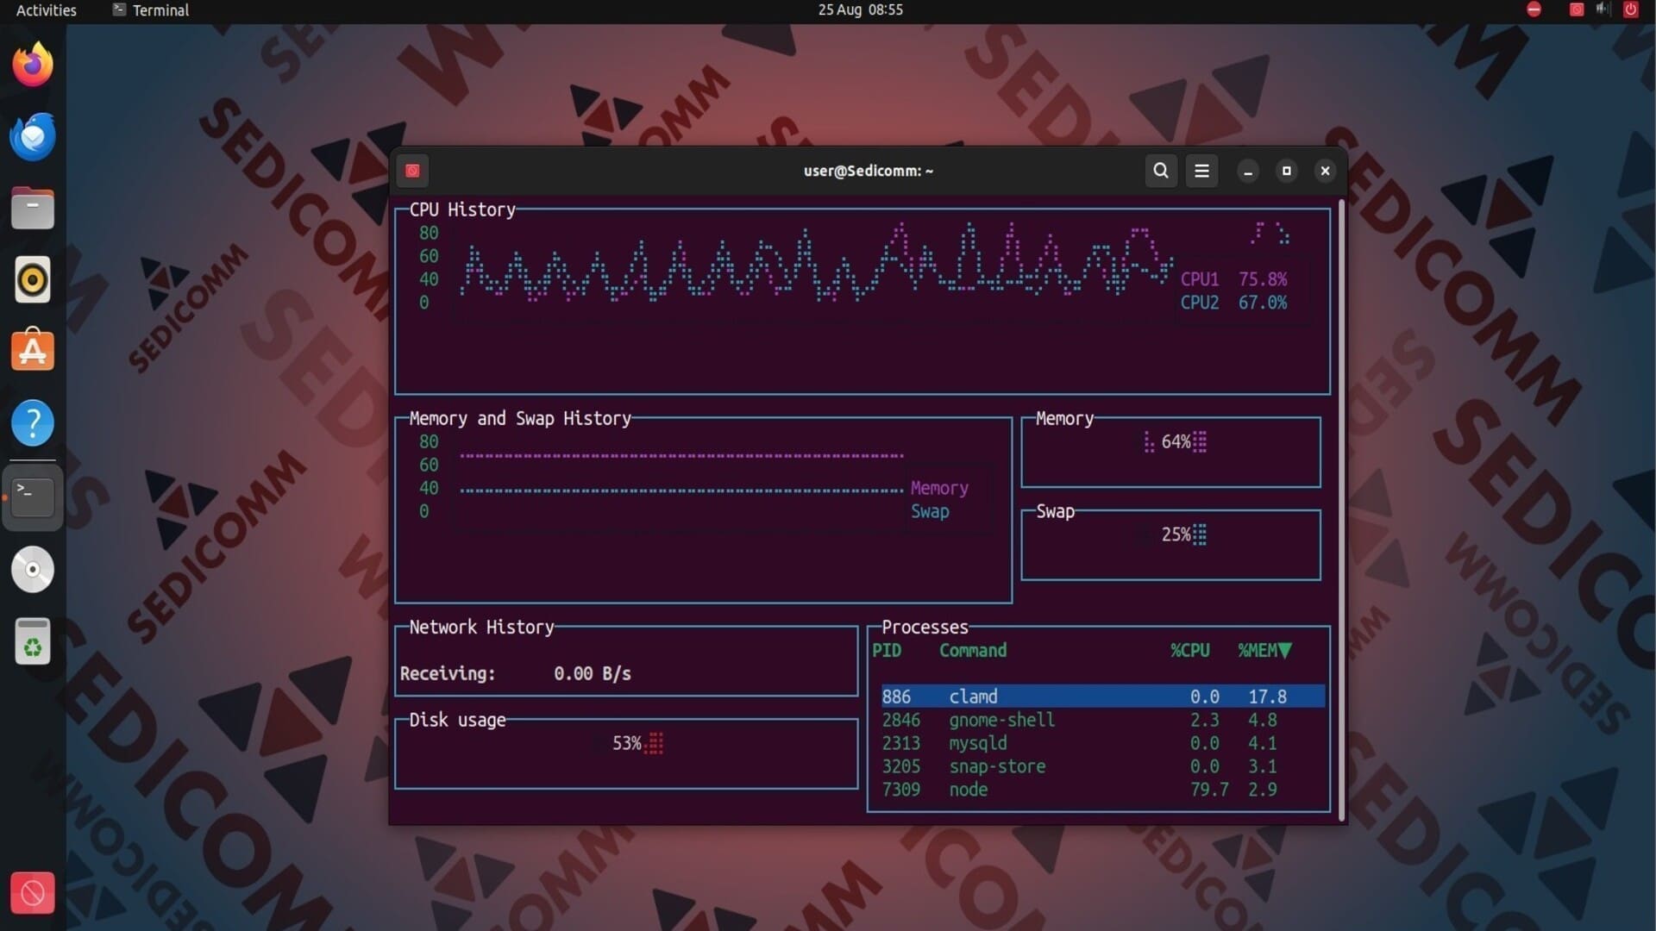The image size is (1656, 931).
Task: Open Activities overview
Action: tap(46, 10)
